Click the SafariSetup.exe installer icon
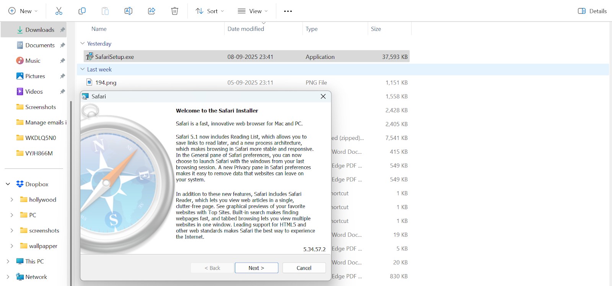Viewport: 612px width, 286px height. [x=90, y=57]
